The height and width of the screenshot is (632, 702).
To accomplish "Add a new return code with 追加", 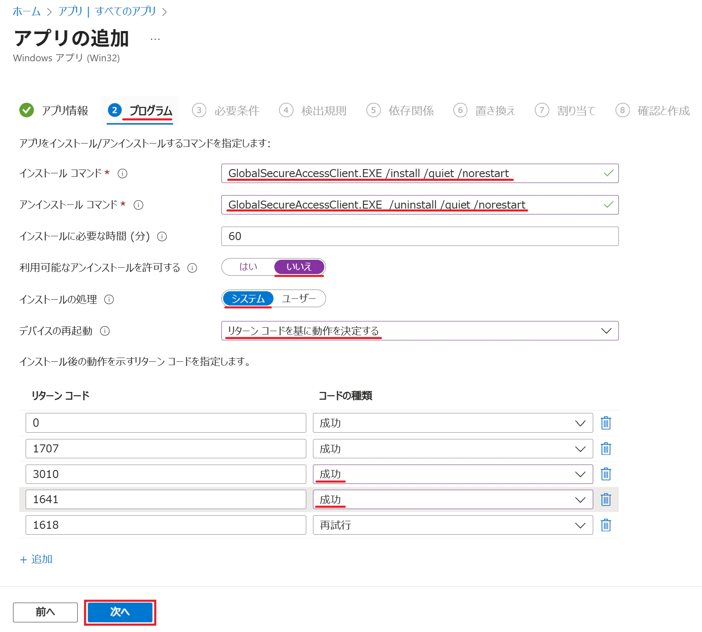I will point(36,559).
